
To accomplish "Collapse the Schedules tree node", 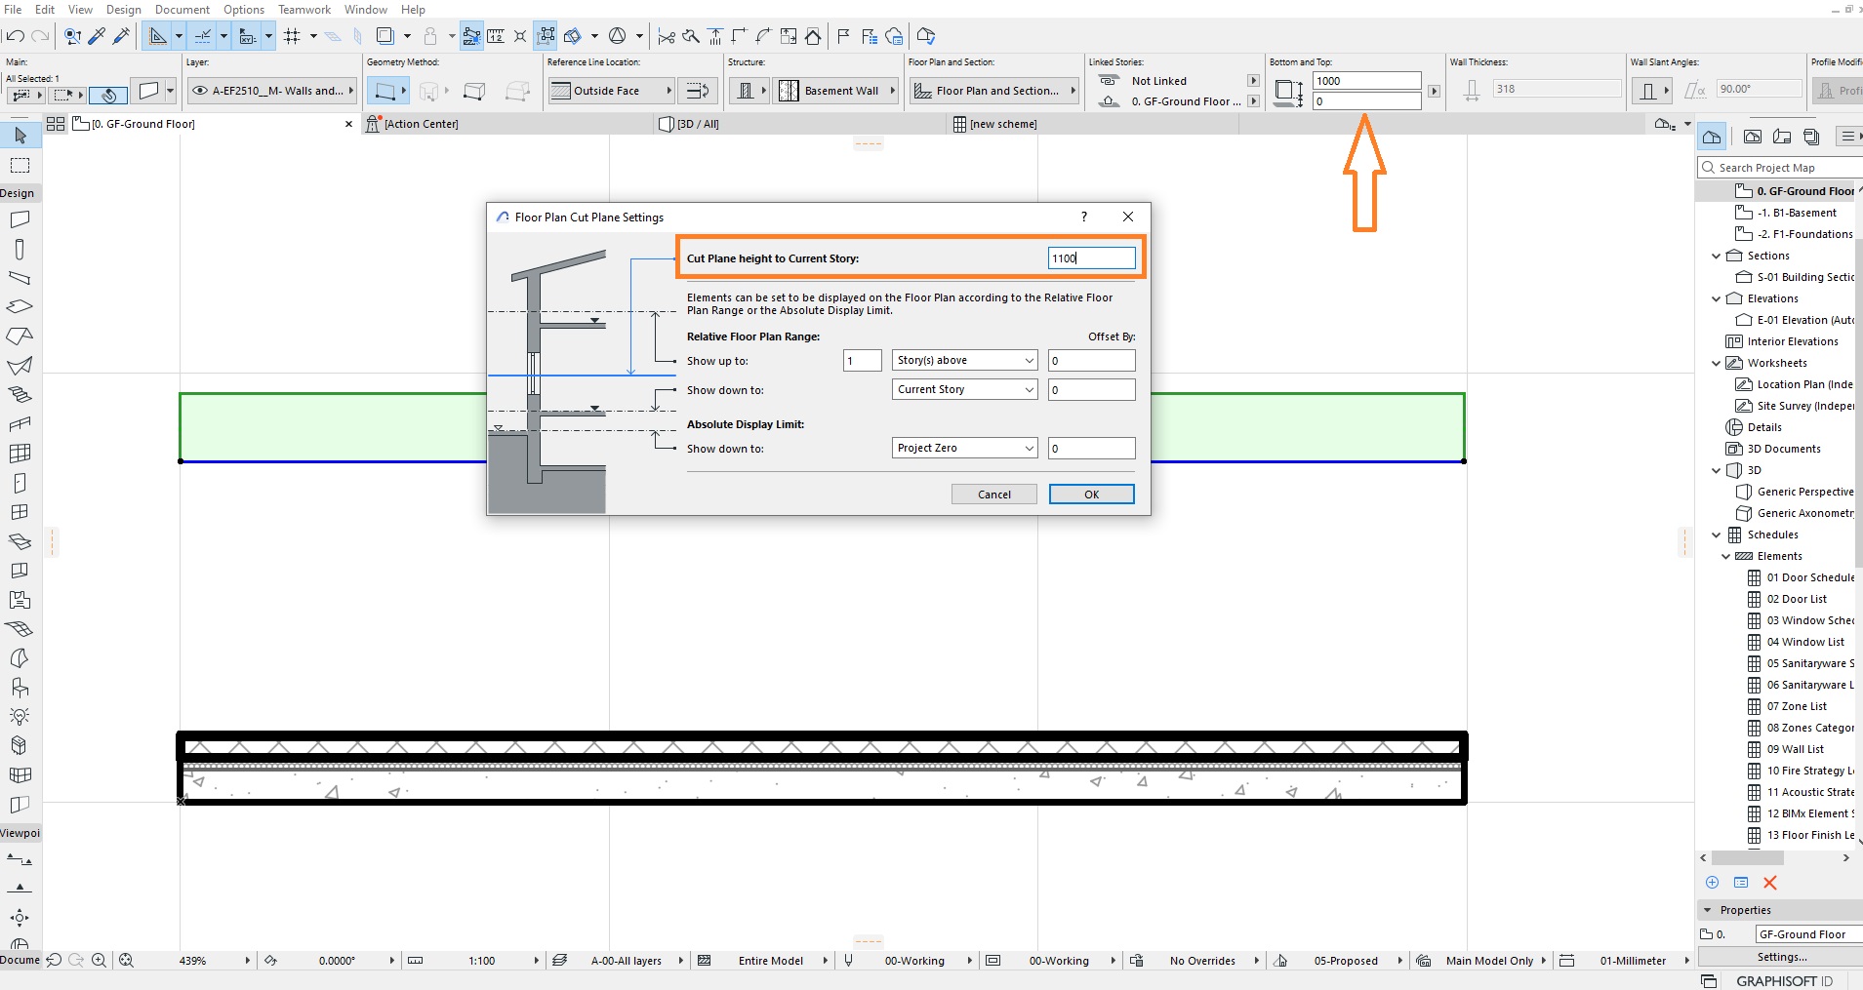I will click(x=1717, y=535).
